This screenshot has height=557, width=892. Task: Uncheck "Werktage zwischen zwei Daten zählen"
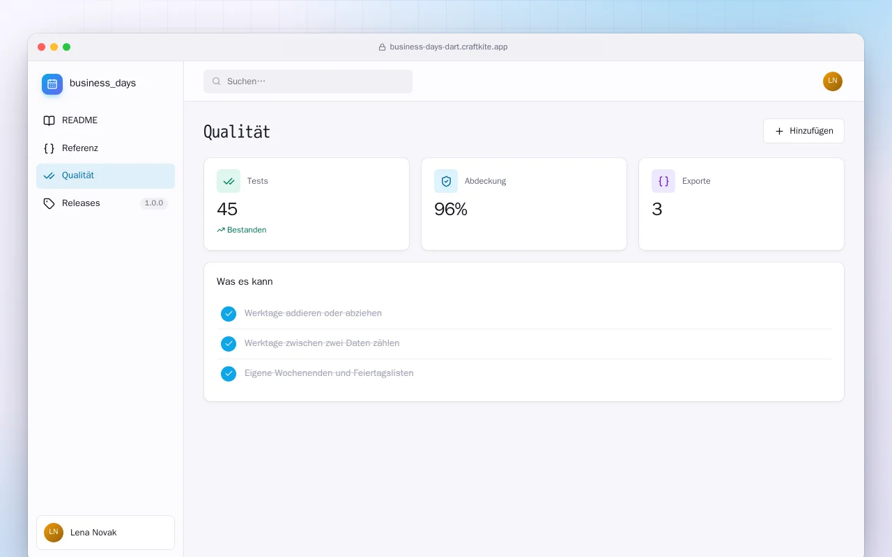[x=229, y=344]
